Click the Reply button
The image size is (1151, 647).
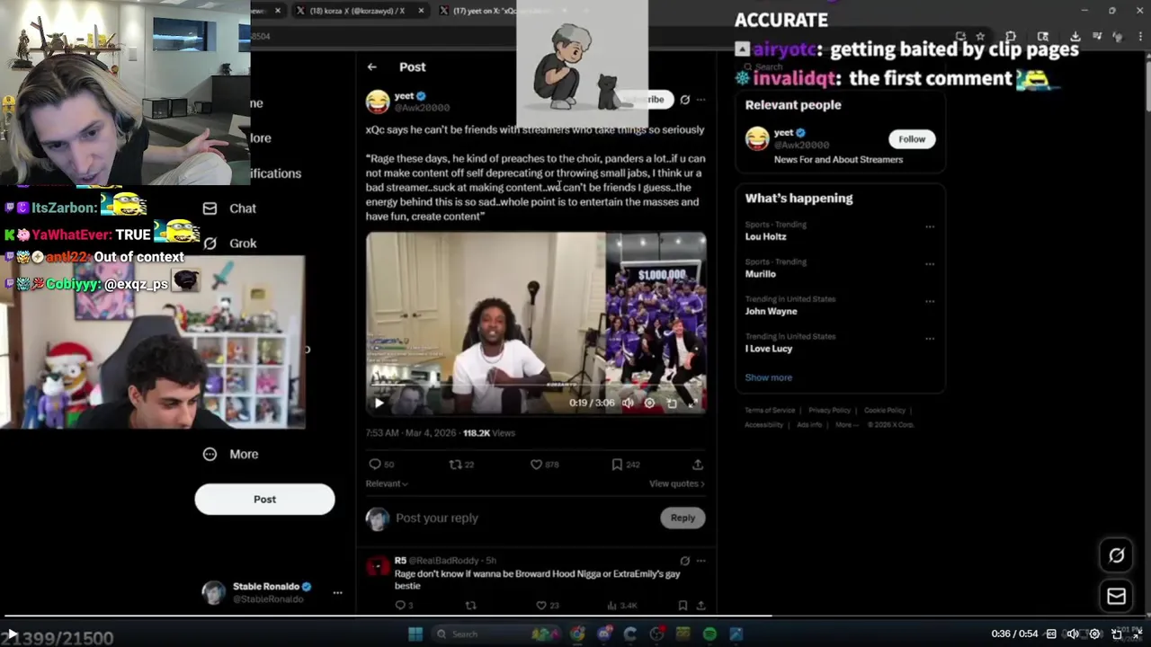(x=683, y=518)
